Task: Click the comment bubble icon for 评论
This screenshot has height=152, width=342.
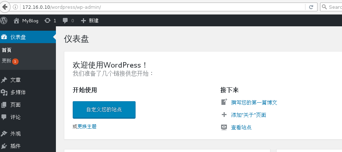Action: [4, 117]
